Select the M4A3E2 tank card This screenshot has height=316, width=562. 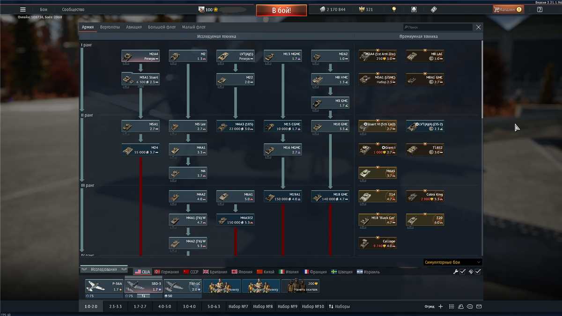click(x=236, y=220)
